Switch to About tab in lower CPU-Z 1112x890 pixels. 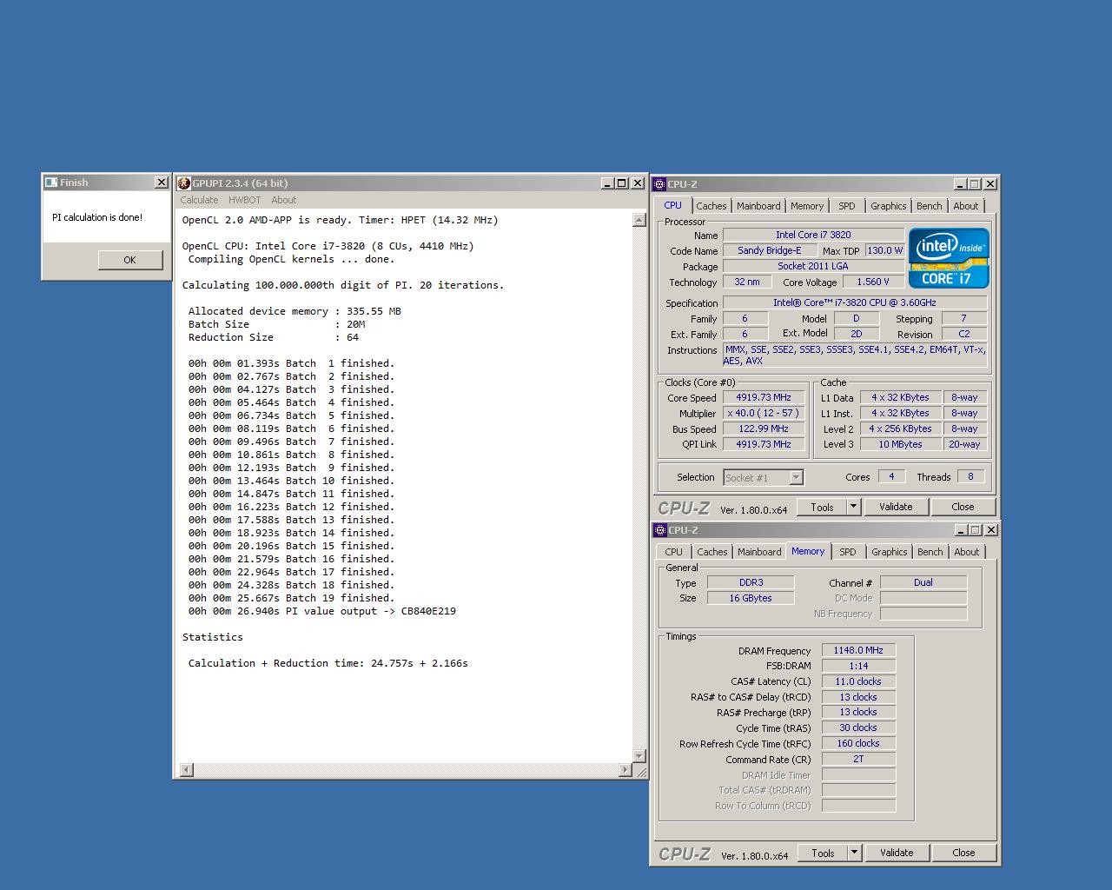[x=967, y=552]
